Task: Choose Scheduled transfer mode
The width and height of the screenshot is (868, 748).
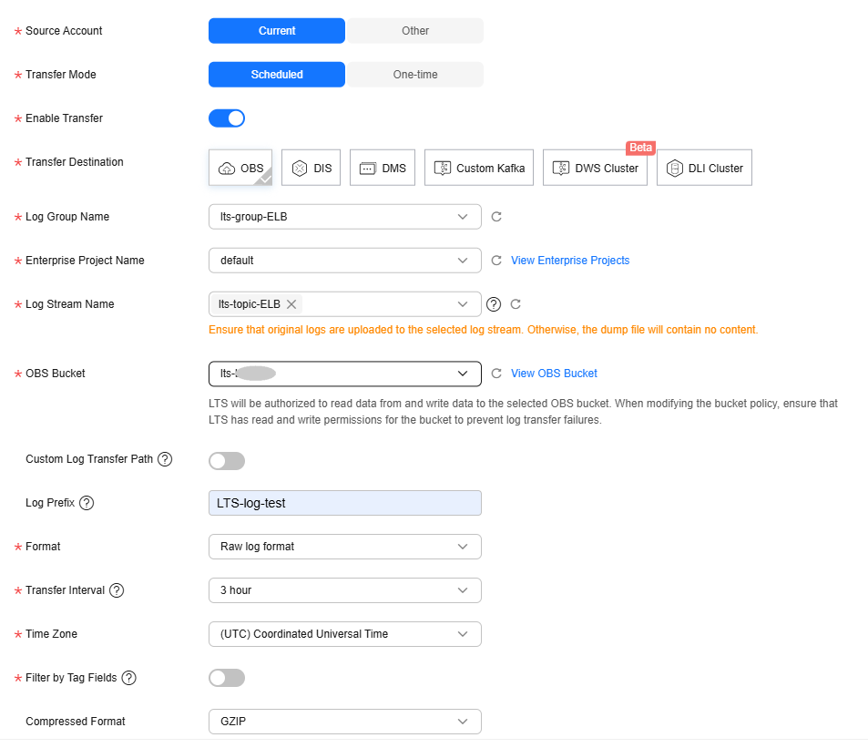Action: pyautogui.click(x=276, y=74)
